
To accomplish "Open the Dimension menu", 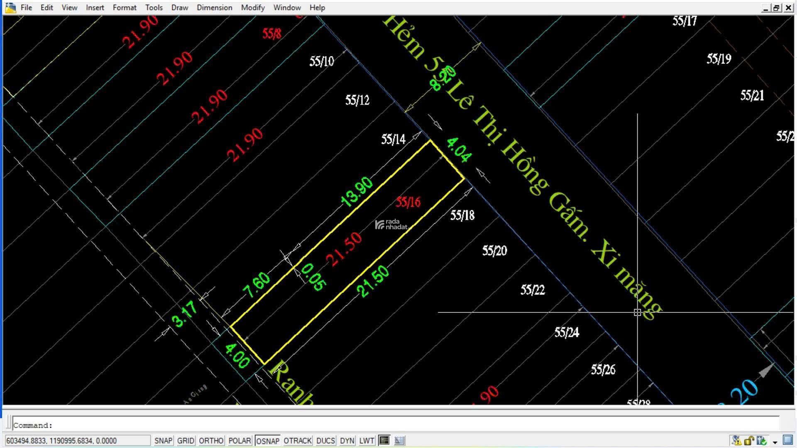I will pyautogui.click(x=214, y=7).
